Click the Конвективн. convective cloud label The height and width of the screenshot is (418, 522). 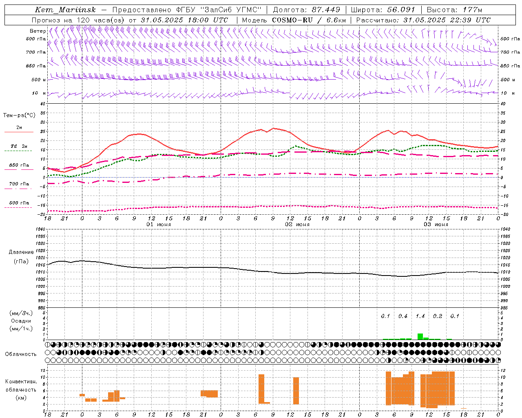point(21,382)
